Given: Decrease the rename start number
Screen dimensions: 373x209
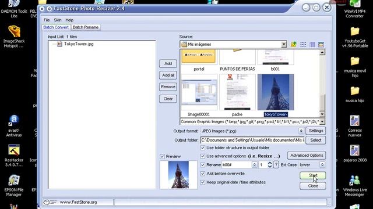Looking at the screenshot, I should click(270, 167).
